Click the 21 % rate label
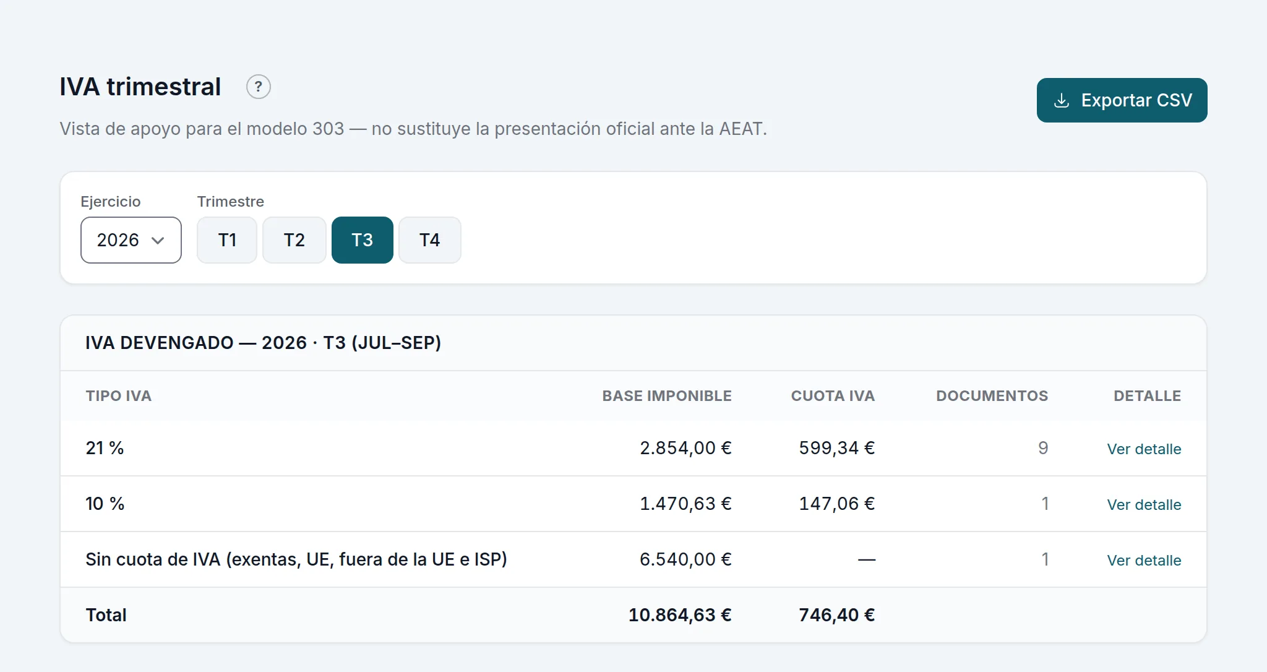 pos(105,448)
